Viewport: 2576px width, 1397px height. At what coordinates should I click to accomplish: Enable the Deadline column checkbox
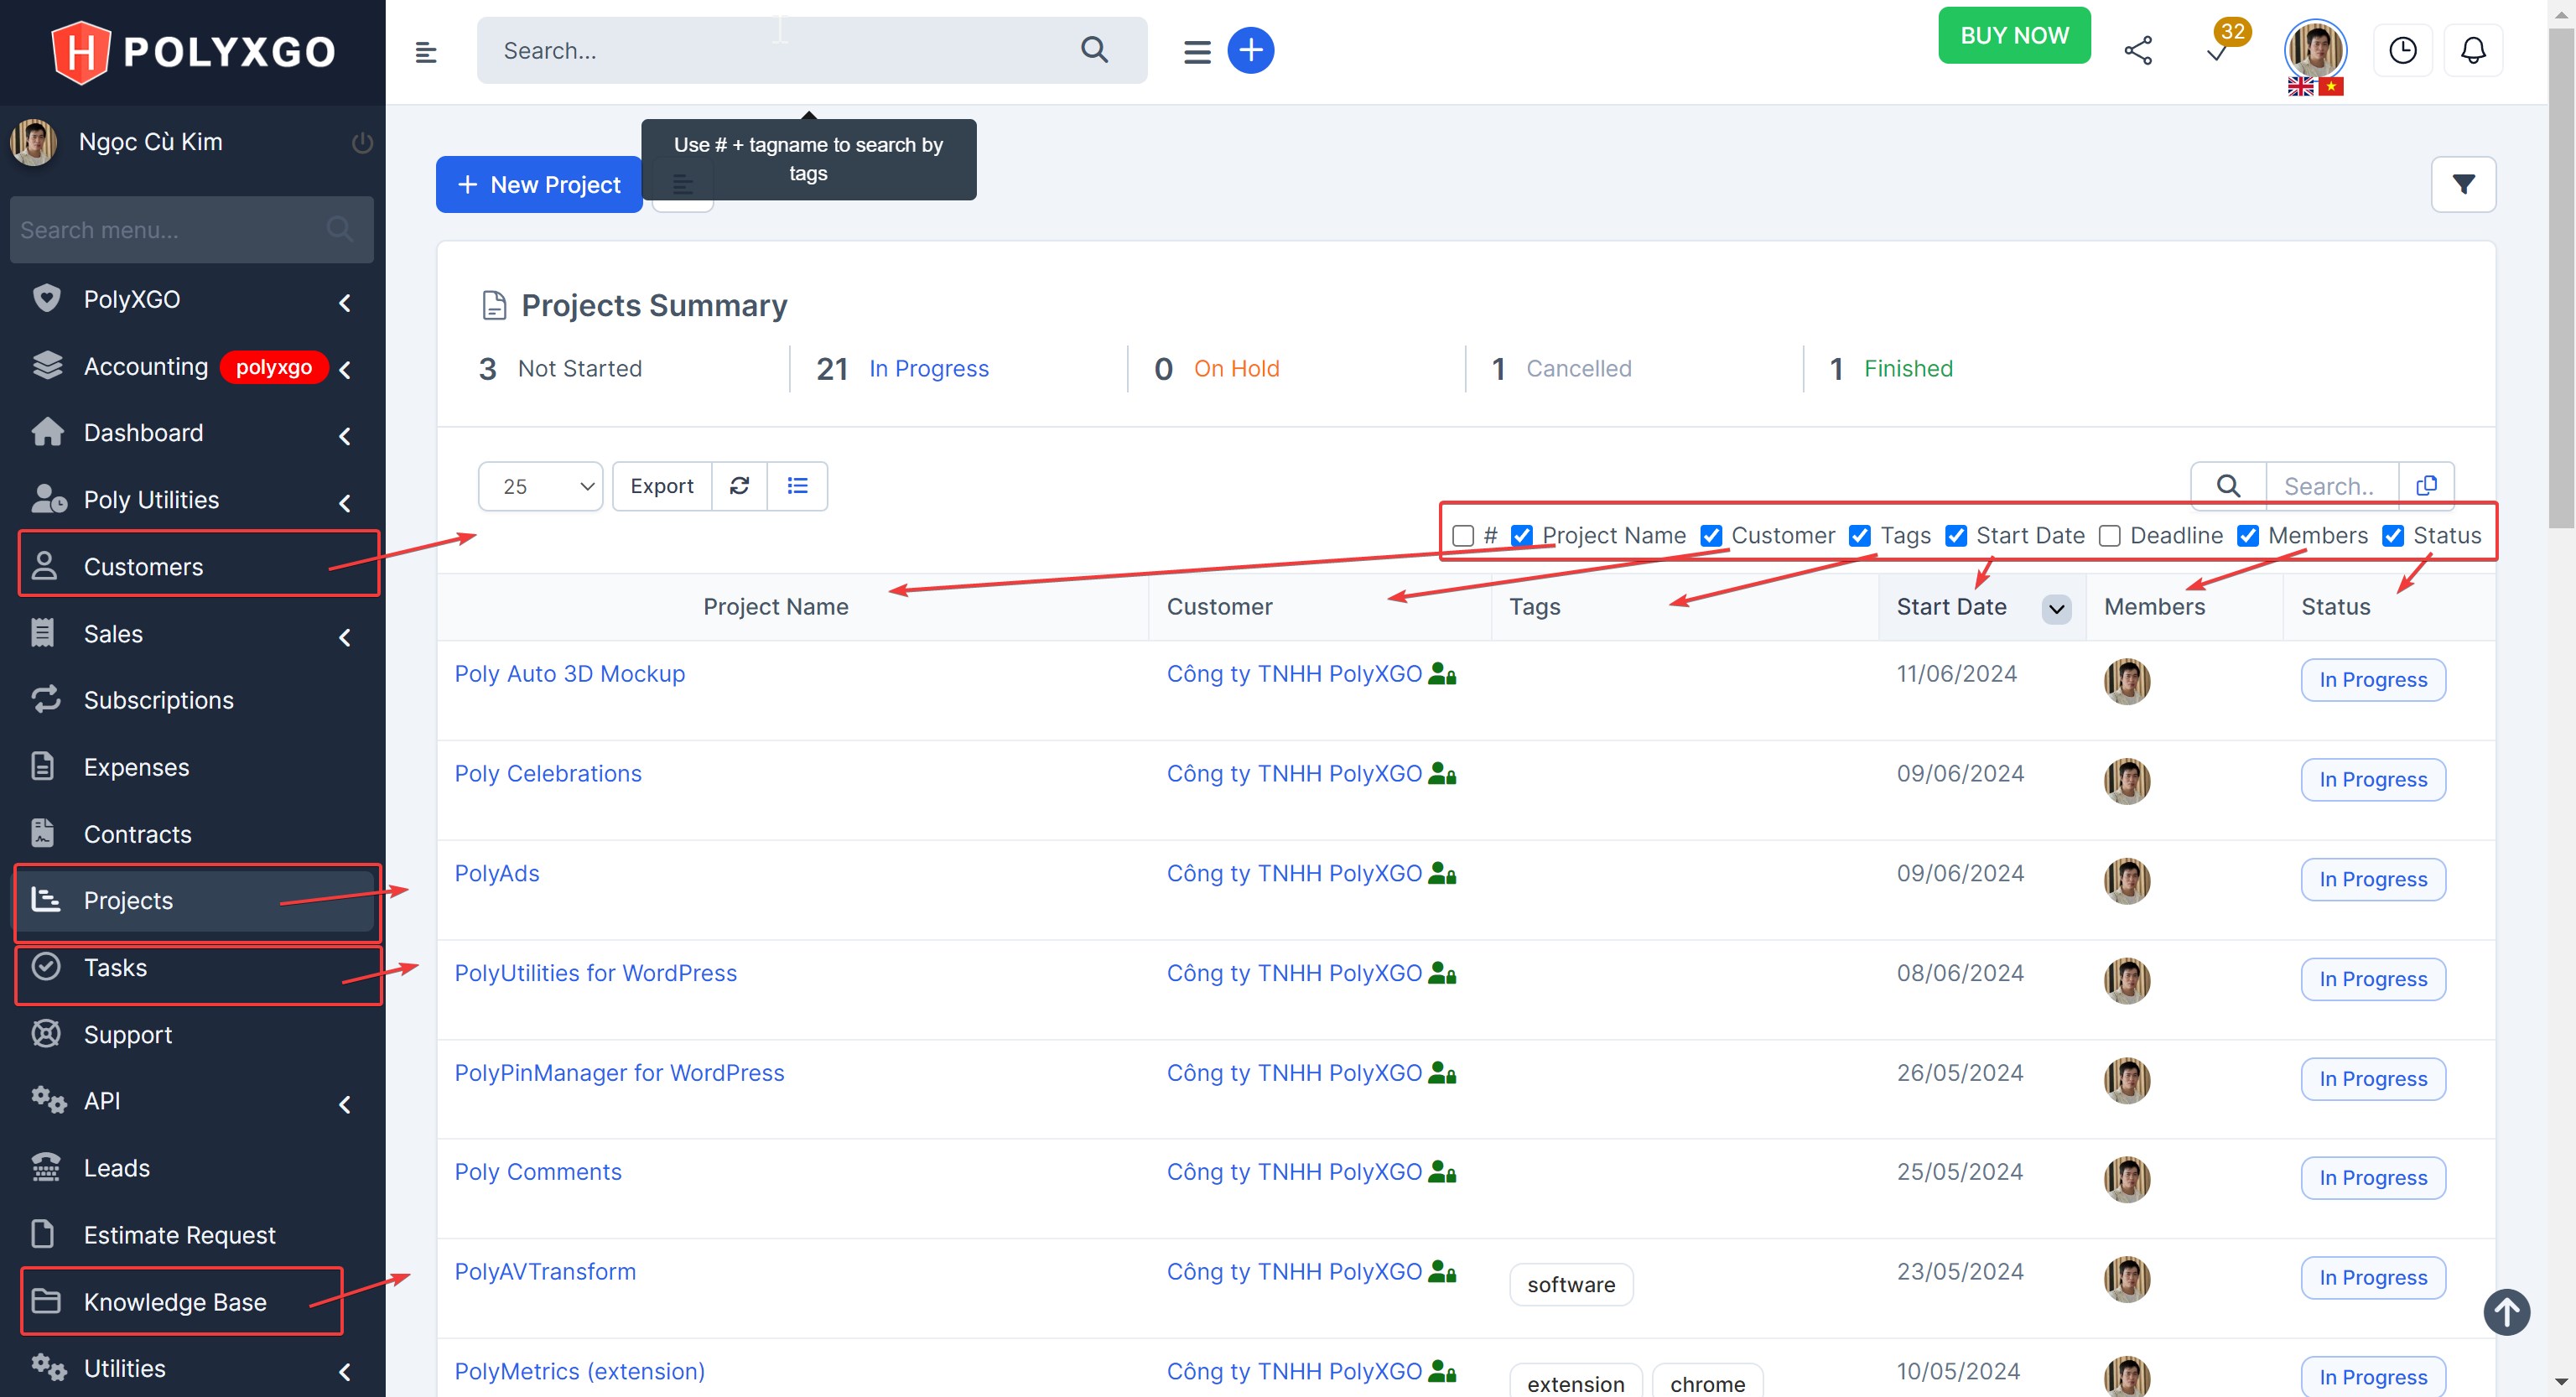tap(2109, 536)
